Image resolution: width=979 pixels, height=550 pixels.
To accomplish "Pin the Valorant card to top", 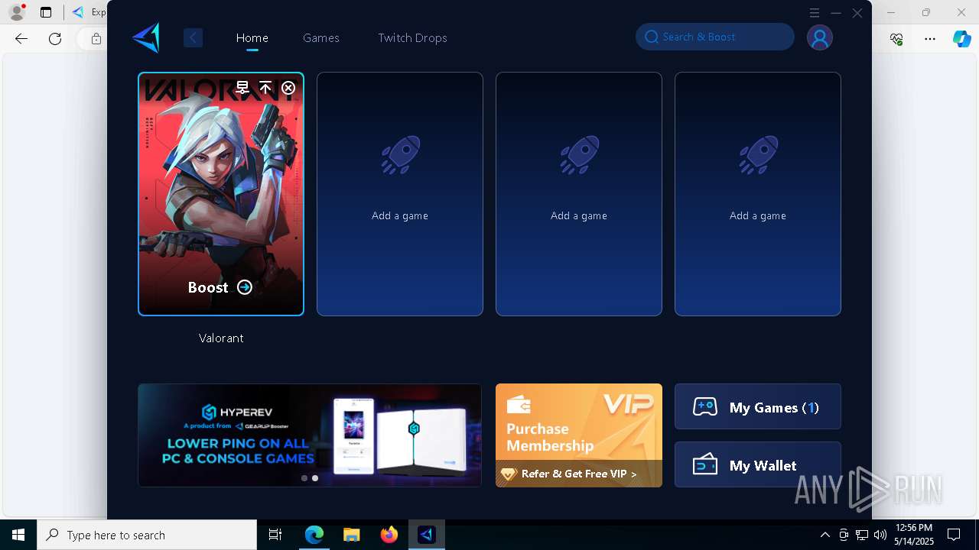I will tap(265, 88).
